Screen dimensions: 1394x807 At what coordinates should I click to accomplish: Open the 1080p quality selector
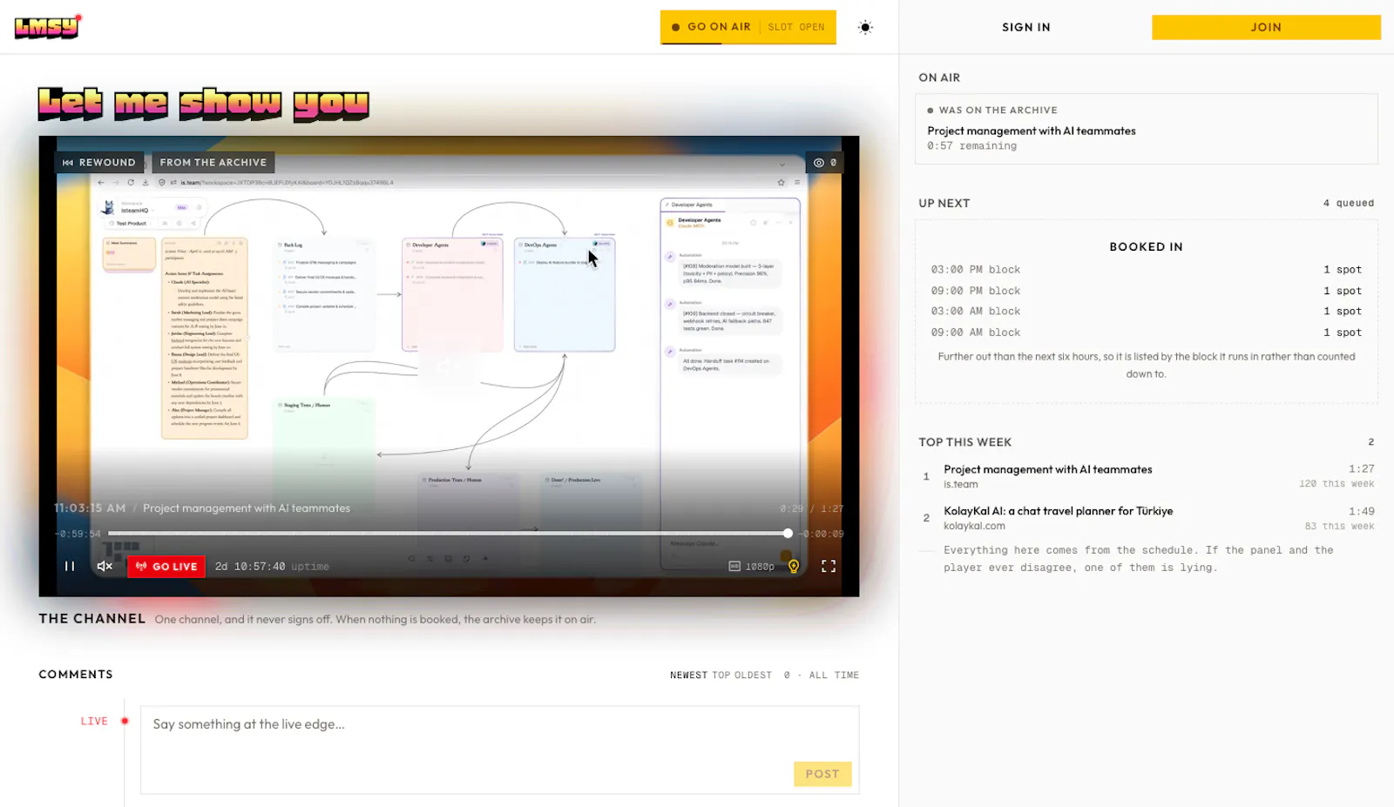click(x=751, y=567)
